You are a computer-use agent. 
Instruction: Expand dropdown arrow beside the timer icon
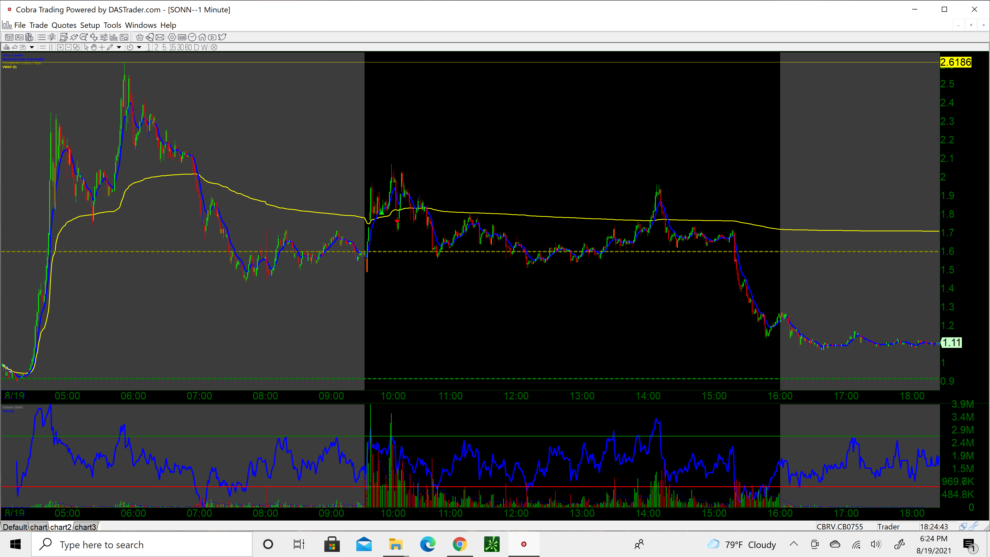[x=139, y=47]
